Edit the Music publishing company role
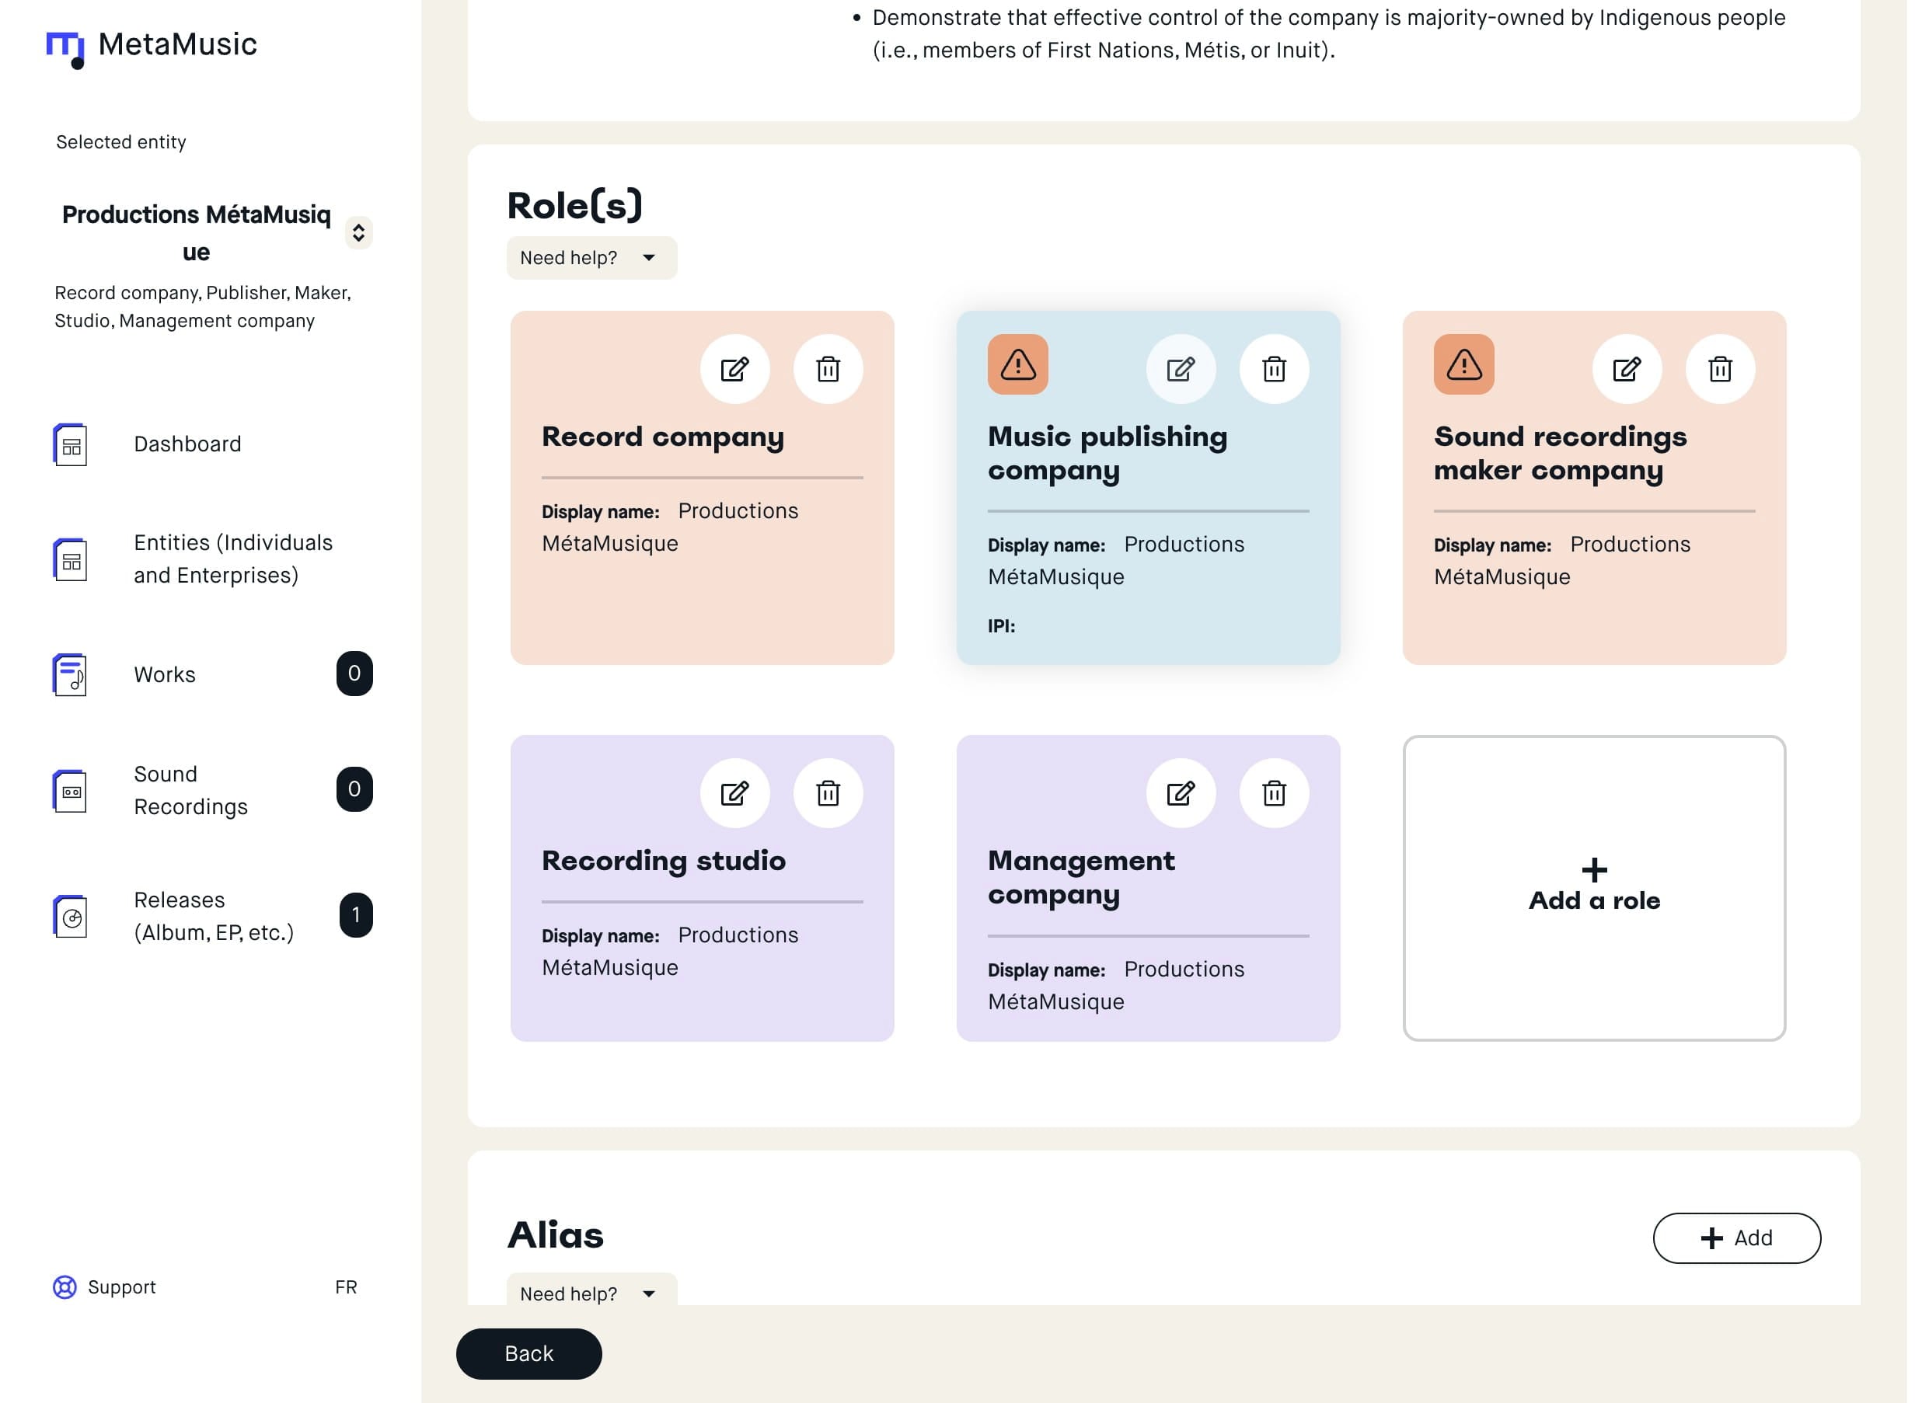Image resolution: width=1915 pixels, height=1403 pixels. pos(1180,370)
